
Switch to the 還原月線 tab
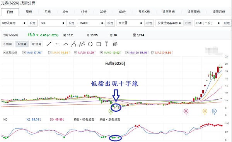(x=219, y=12)
